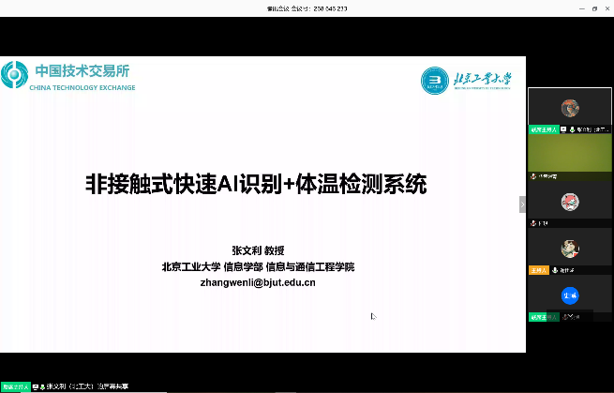Image resolution: width=614 pixels, height=393 pixels.
Task: Click muted mic icon on third participant tile
Action: tap(532, 223)
